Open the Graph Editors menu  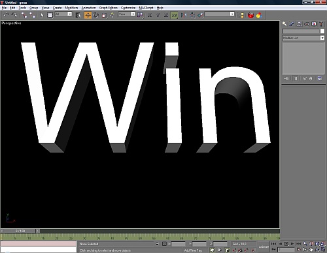[109, 8]
